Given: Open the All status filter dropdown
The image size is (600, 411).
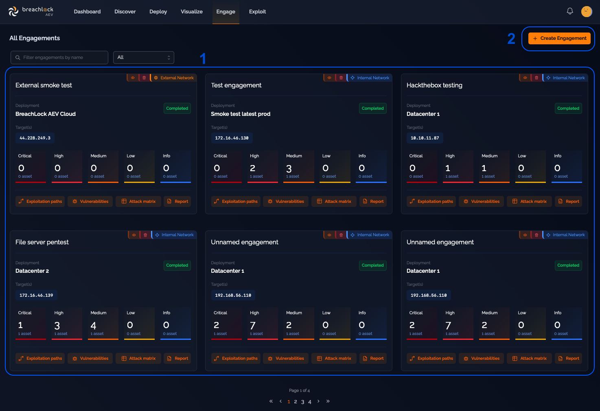Looking at the screenshot, I should [x=144, y=57].
